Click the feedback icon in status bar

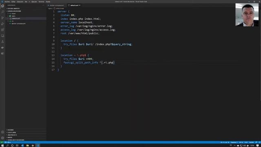point(257,143)
